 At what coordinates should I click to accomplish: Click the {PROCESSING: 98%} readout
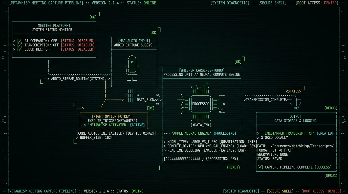(222, 159)
